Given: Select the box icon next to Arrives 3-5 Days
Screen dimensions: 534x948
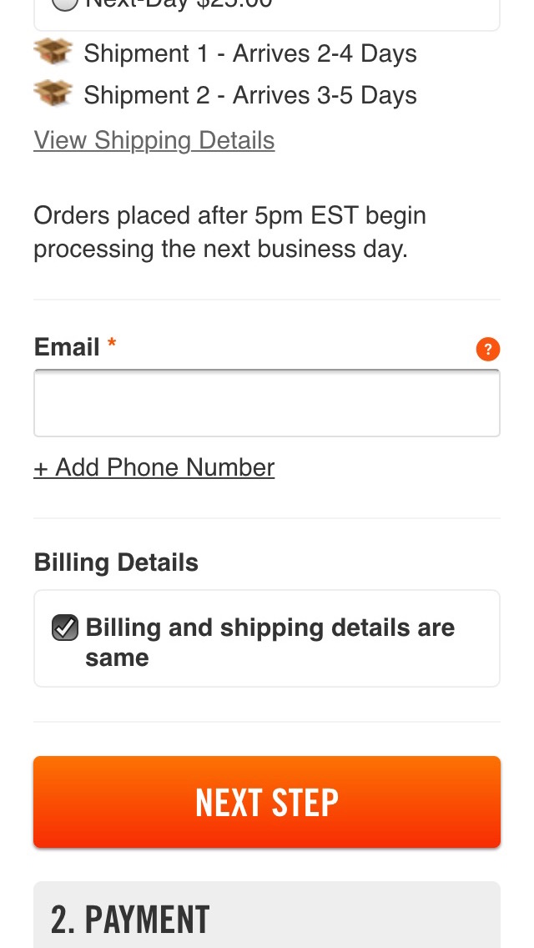Looking at the screenshot, I should click(x=53, y=93).
